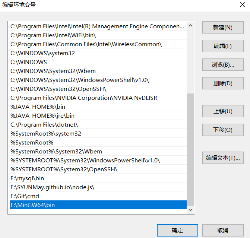Select C:\Program Files\dotnet\ entry
This screenshot has height=238, width=250.
pyautogui.click(x=98, y=124)
